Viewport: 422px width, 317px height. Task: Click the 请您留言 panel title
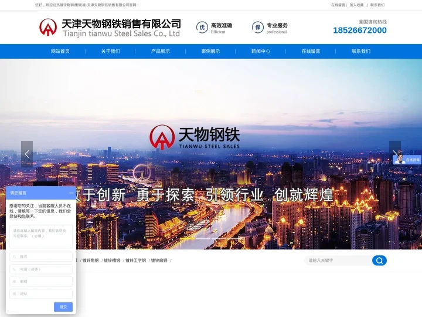(x=18, y=193)
